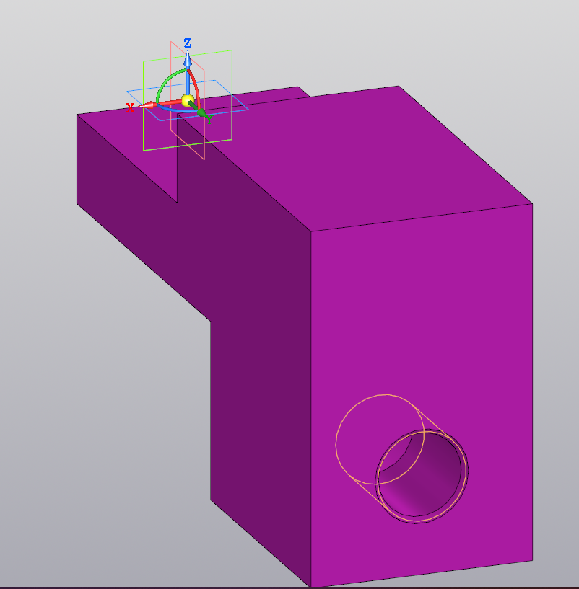
Task: Click the green "Y" axis label
Action: tap(209, 120)
